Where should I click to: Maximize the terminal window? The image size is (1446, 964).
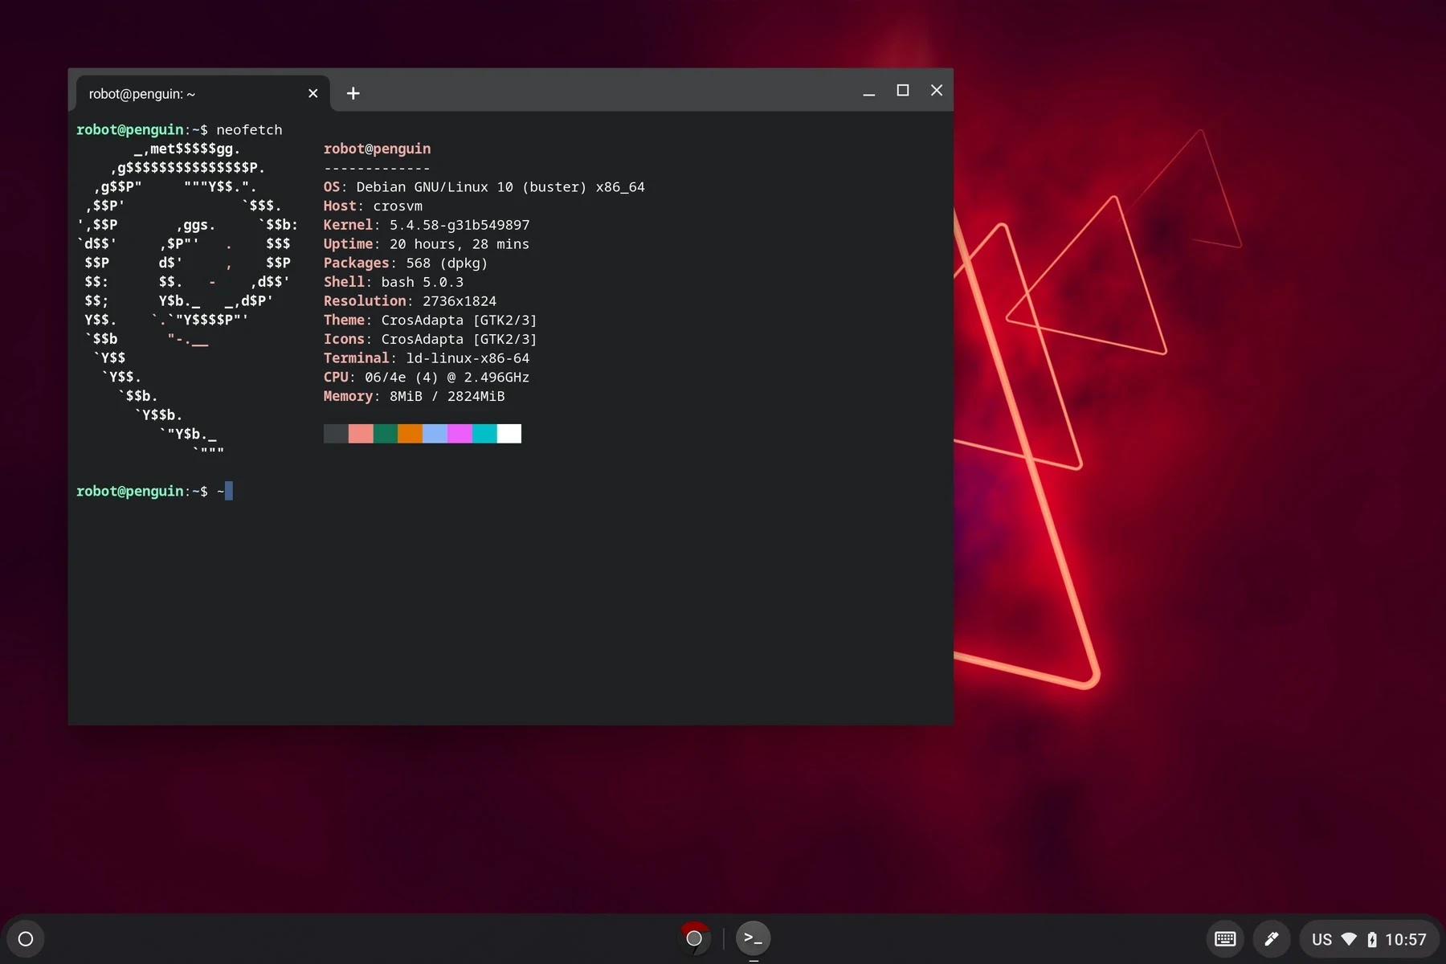903,90
